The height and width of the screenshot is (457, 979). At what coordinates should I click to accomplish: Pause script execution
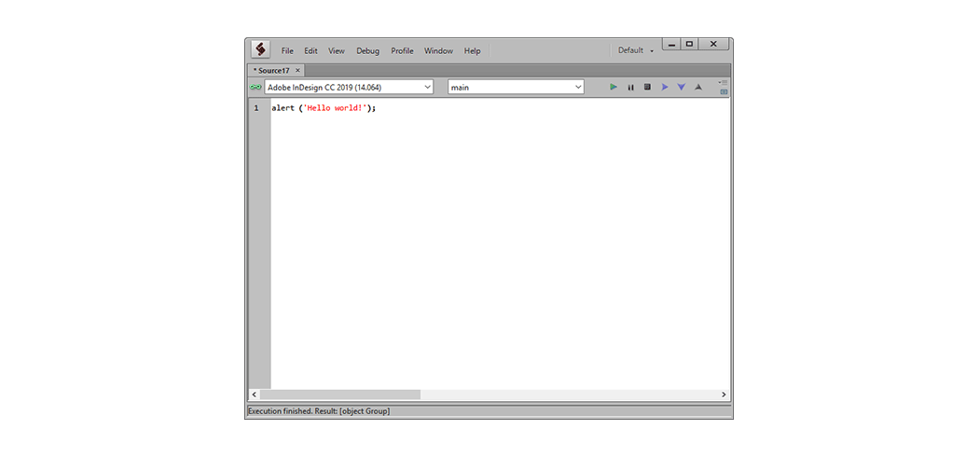pyautogui.click(x=630, y=87)
